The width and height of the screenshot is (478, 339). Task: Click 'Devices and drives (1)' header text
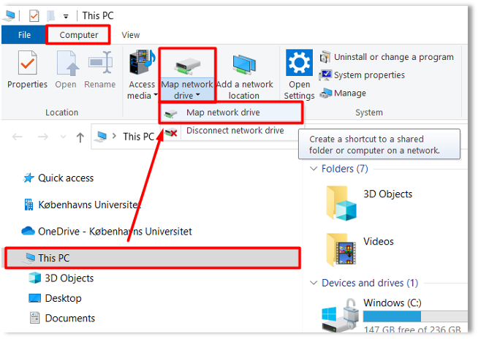coord(370,283)
